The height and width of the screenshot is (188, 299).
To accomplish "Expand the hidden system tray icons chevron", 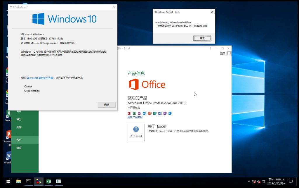I will 249,182.
